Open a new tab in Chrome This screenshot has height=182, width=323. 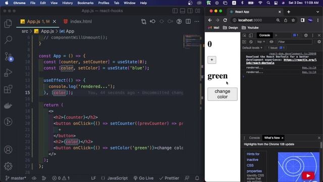pos(289,12)
